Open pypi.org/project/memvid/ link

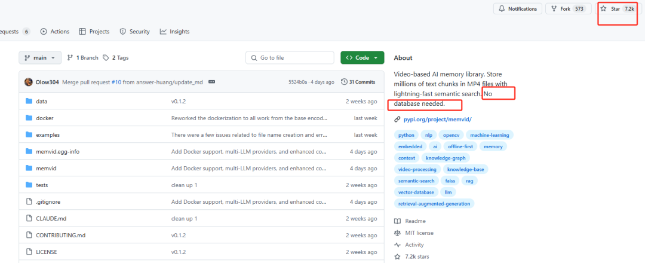pos(437,120)
